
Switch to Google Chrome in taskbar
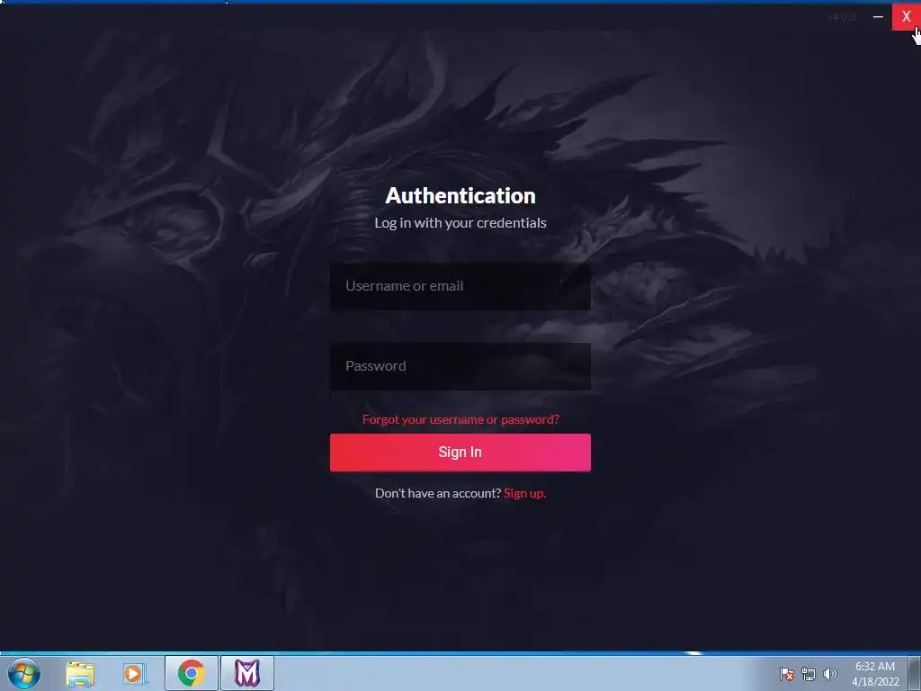(192, 673)
